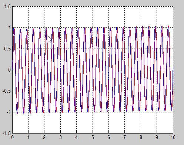Click the y-axis tick label -0.5
Image resolution: width=184 pixels, height=145 pixels.
pyautogui.click(x=7, y=91)
